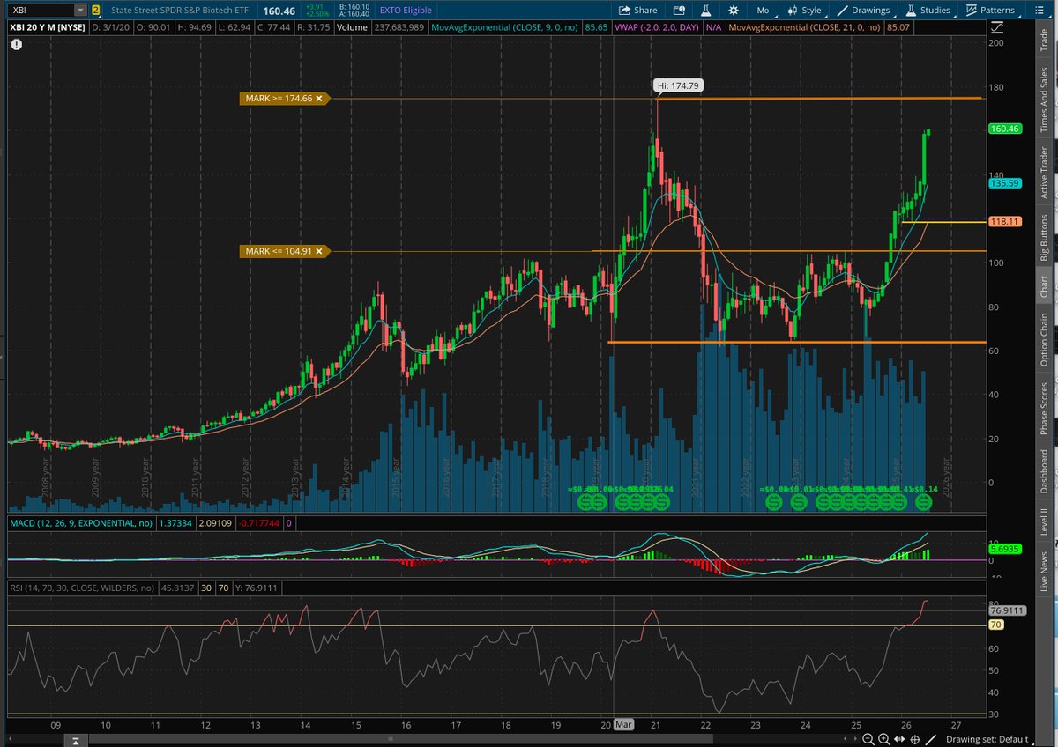Open the Mo timeframe selector
This screenshot has height=747, width=1058.
click(x=763, y=11)
